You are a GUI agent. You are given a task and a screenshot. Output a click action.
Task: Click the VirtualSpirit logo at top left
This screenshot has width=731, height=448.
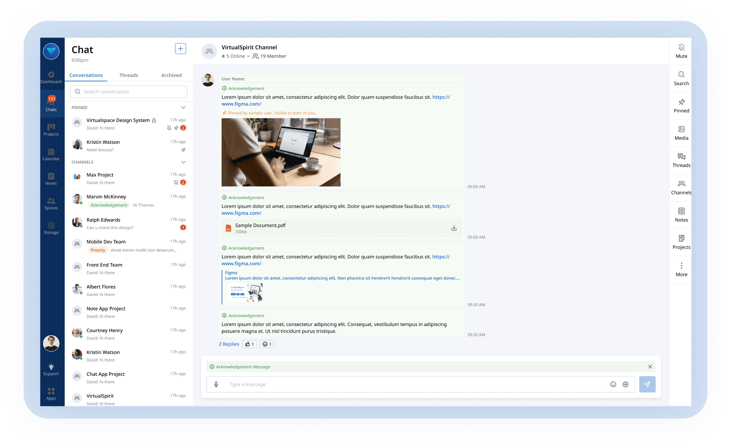point(51,51)
